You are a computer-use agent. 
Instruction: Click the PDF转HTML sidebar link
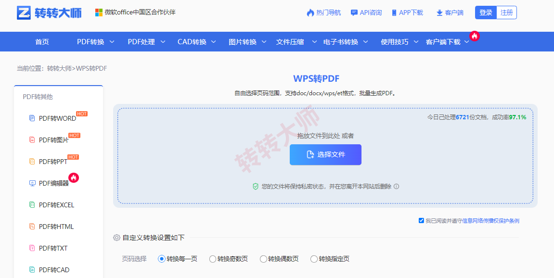click(x=56, y=227)
